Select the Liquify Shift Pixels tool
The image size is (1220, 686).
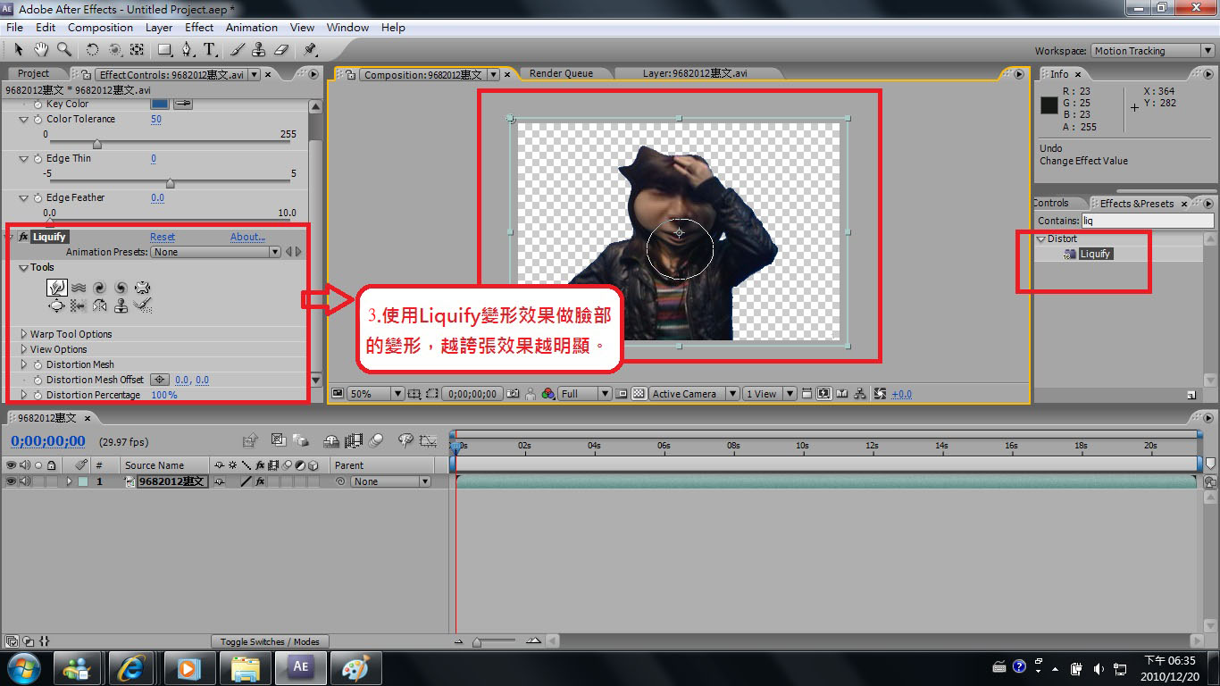79,305
